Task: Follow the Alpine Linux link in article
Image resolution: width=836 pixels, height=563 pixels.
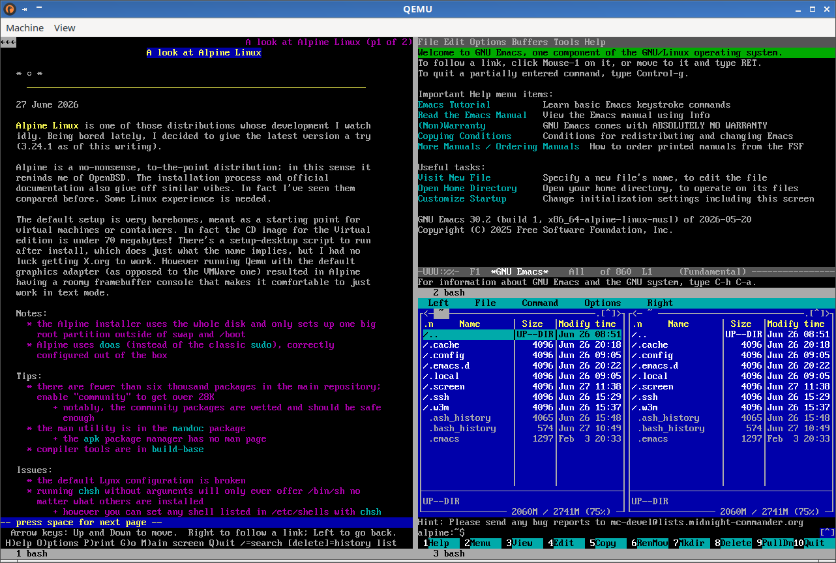Action: click(48, 126)
